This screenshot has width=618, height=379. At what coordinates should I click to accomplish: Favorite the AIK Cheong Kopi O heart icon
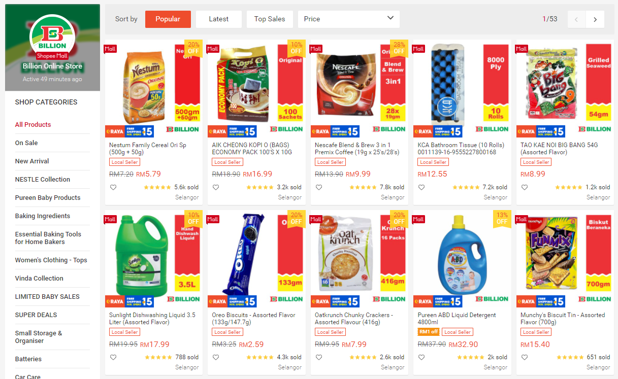[x=216, y=187]
